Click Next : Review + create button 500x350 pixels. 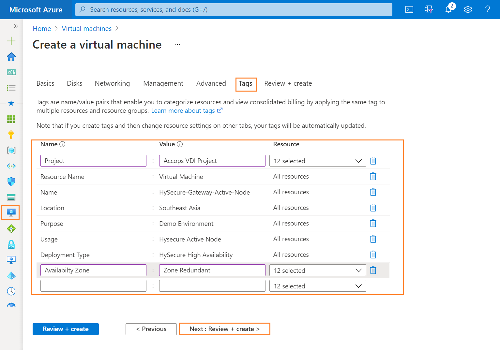click(x=224, y=329)
